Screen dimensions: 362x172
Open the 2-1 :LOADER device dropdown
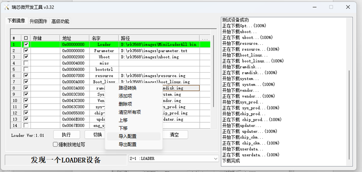[x=174, y=158]
